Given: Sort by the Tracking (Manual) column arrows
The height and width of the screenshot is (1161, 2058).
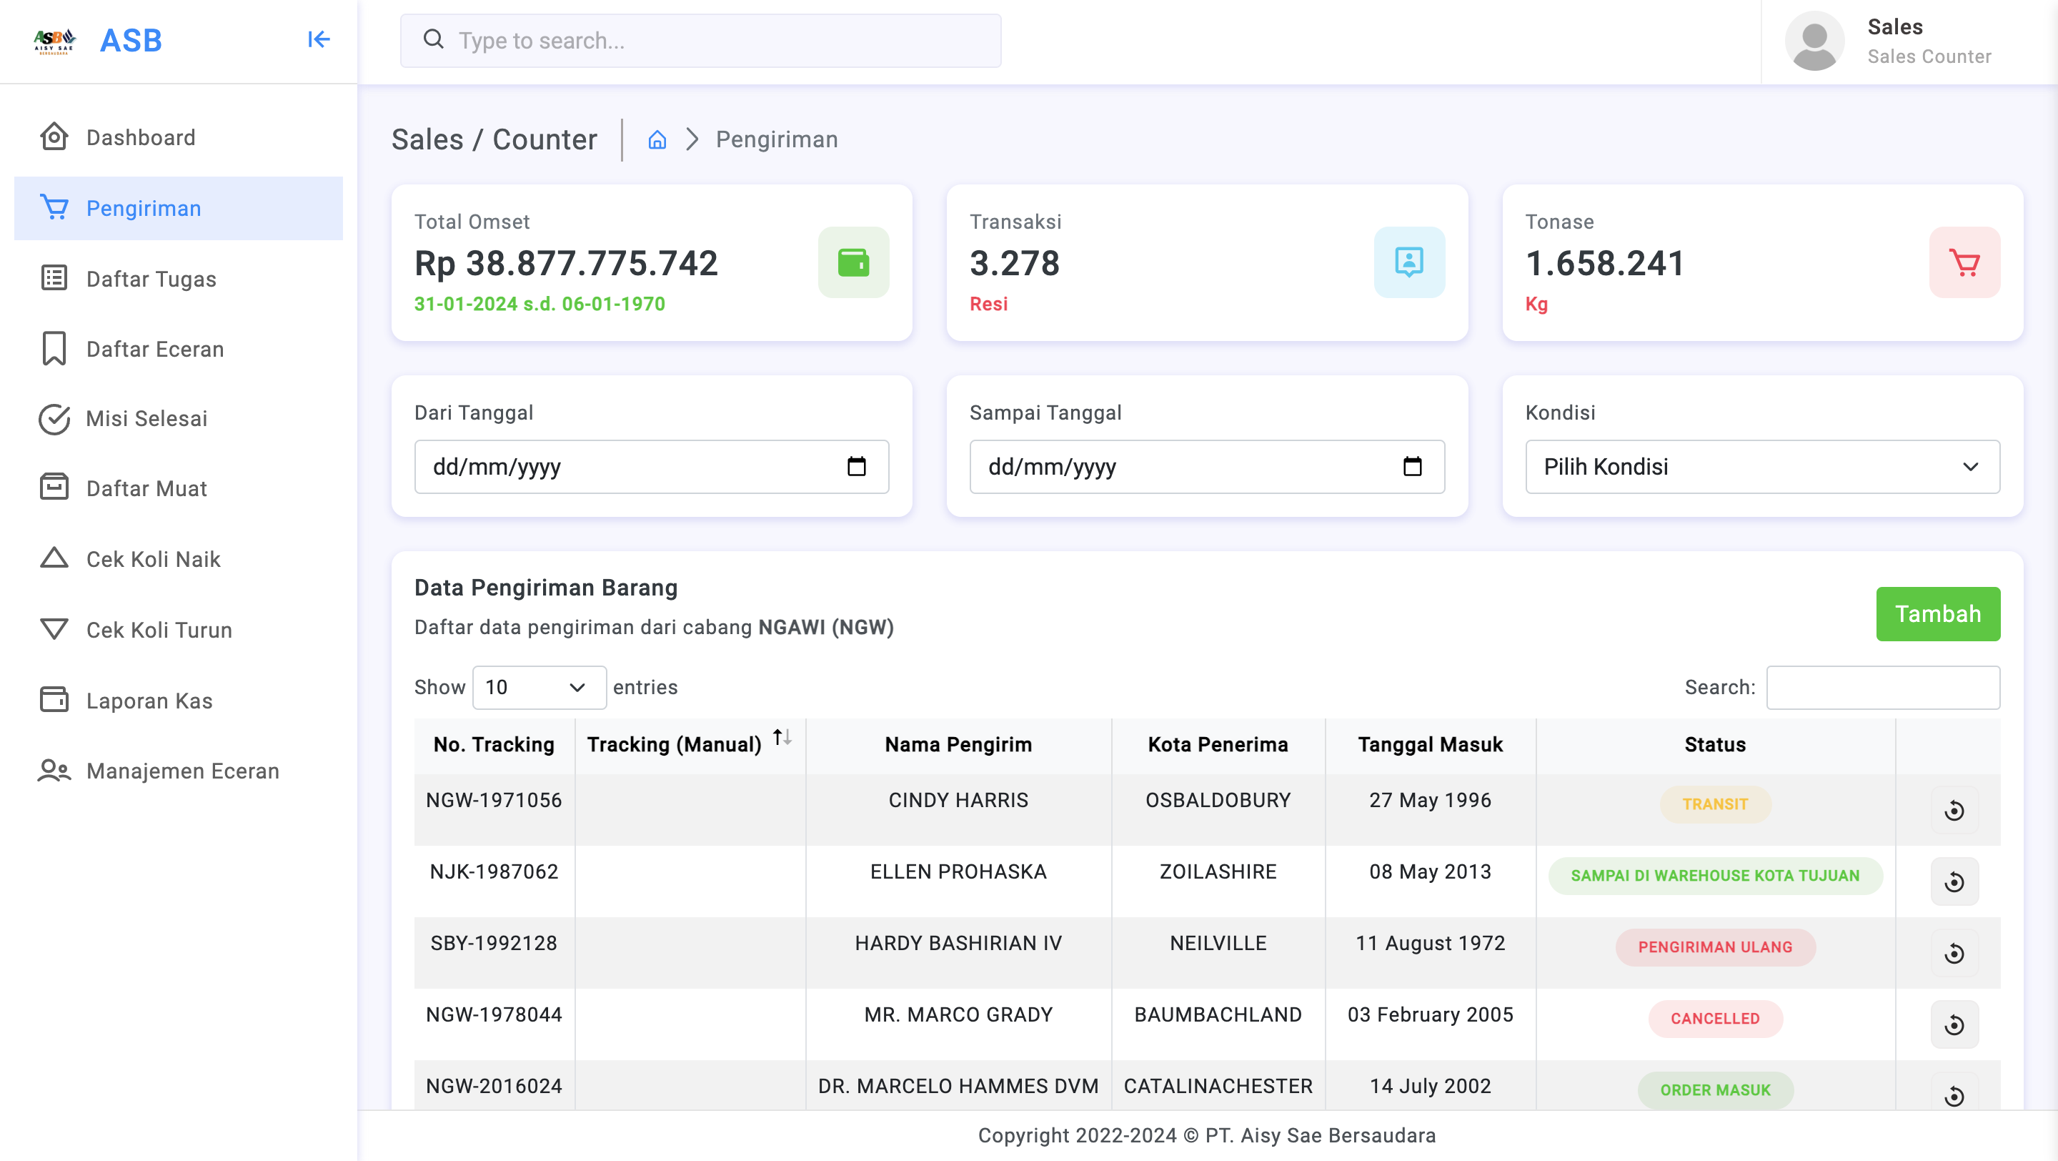Looking at the screenshot, I should coord(781,738).
